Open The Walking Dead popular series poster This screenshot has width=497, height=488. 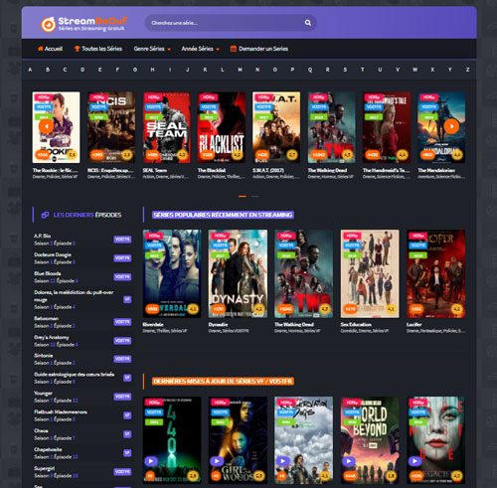(304, 273)
